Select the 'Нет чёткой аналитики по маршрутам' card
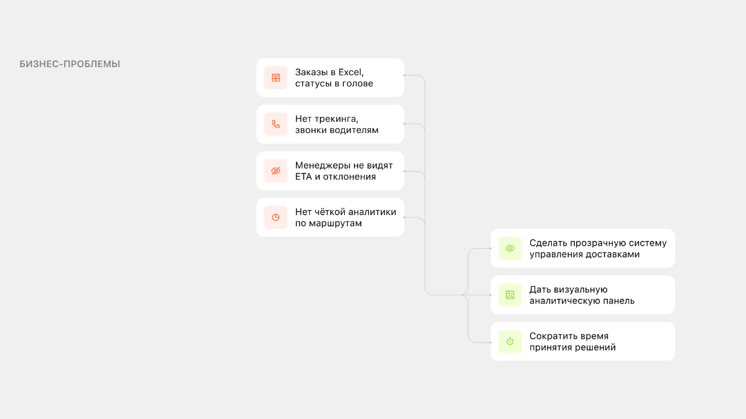 point(330,218)
